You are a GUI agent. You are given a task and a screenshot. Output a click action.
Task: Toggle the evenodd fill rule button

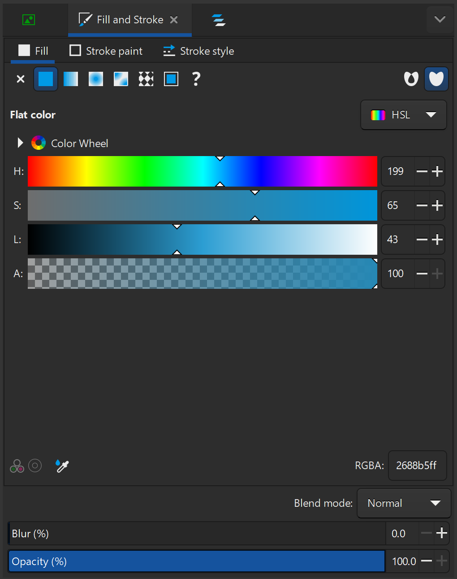pos(411,79)
